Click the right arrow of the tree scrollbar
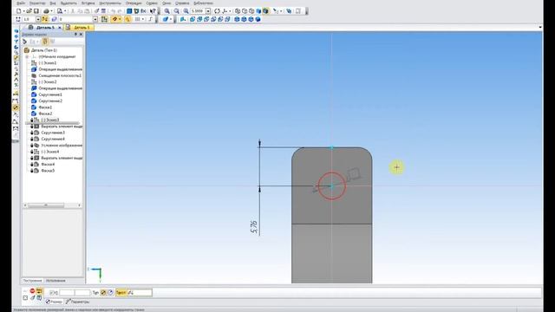 79,205
